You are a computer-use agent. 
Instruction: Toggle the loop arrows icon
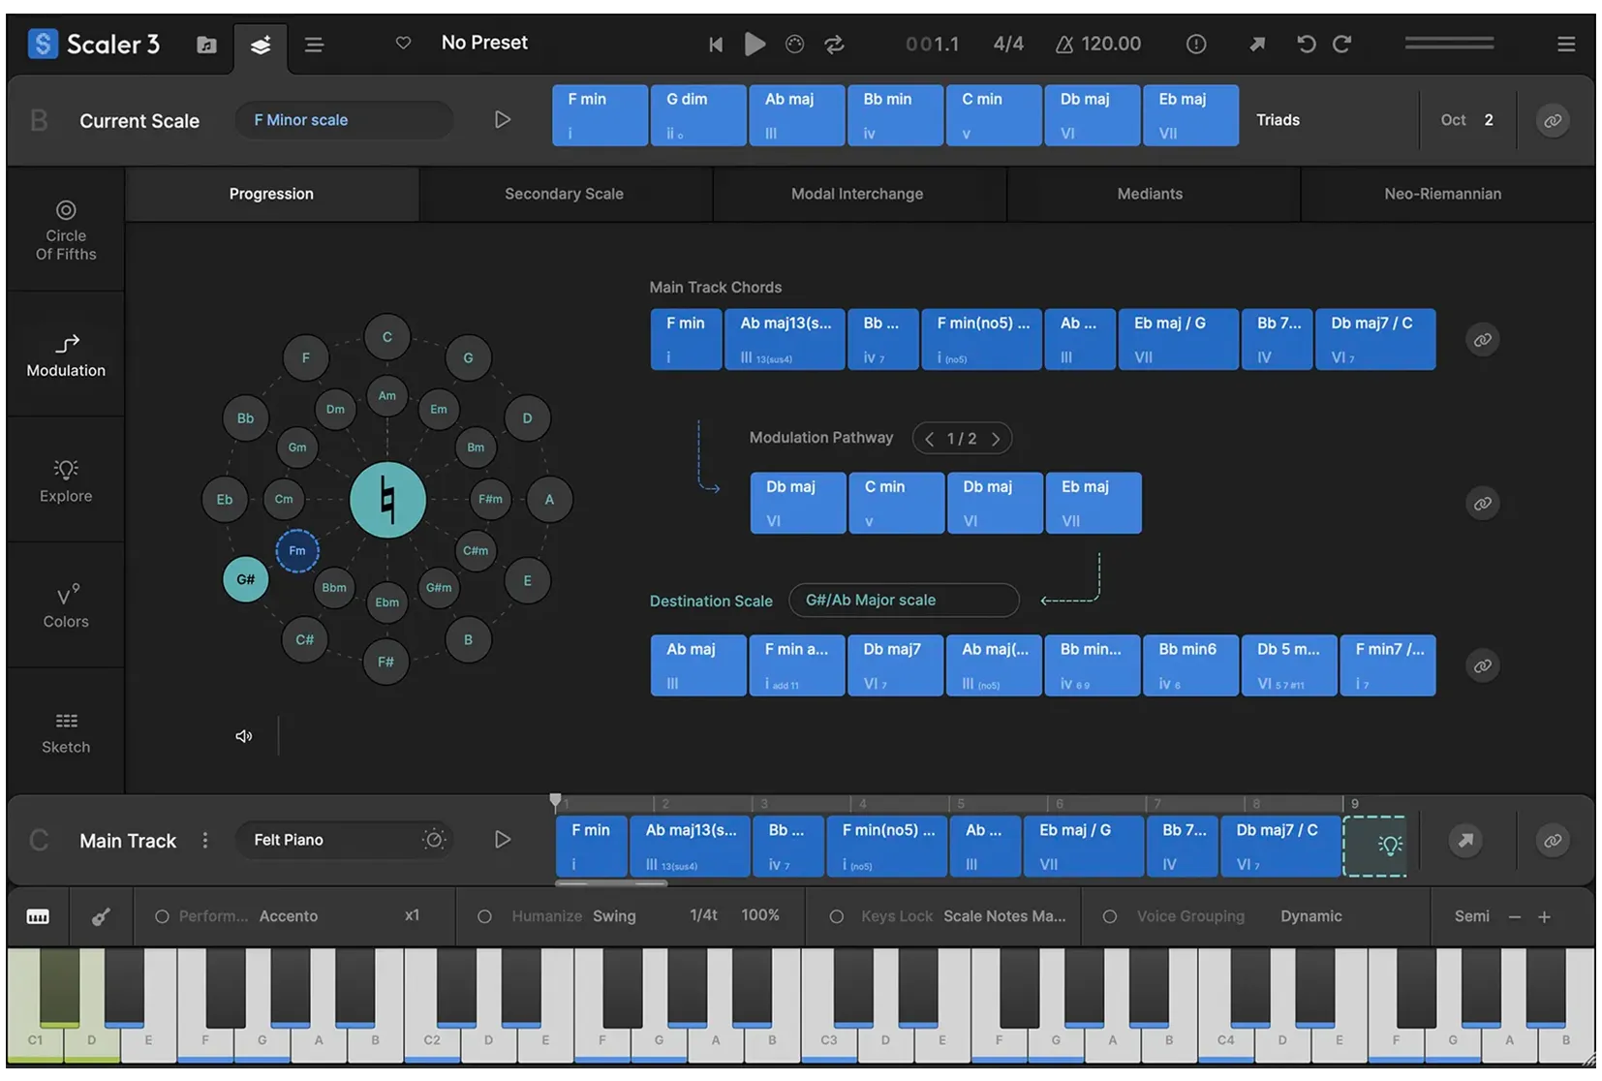[x=834, y=45]
